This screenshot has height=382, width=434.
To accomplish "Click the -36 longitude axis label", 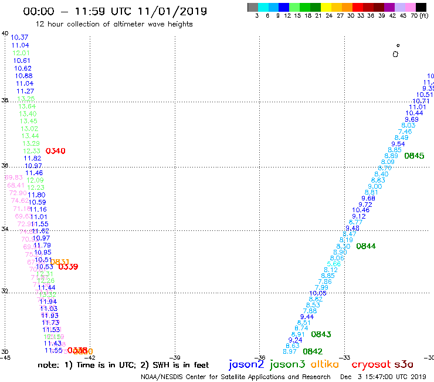I will click(260, 358).
